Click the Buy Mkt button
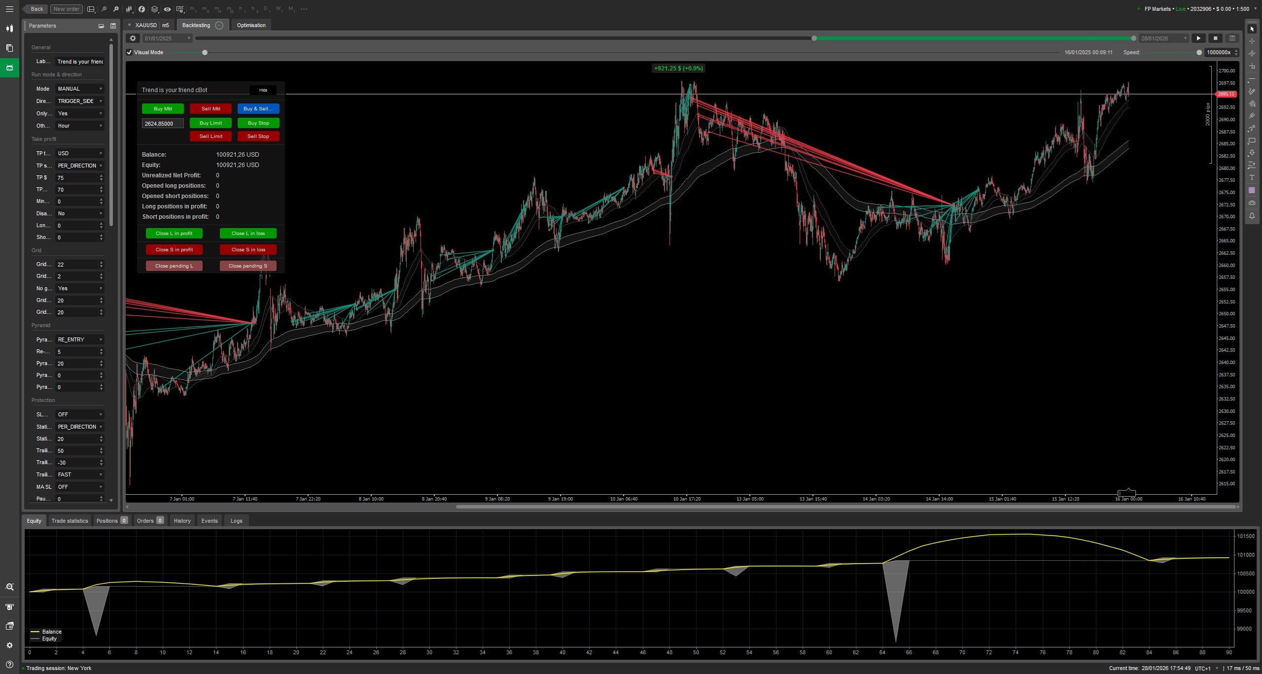 click(x=163, y=108)
